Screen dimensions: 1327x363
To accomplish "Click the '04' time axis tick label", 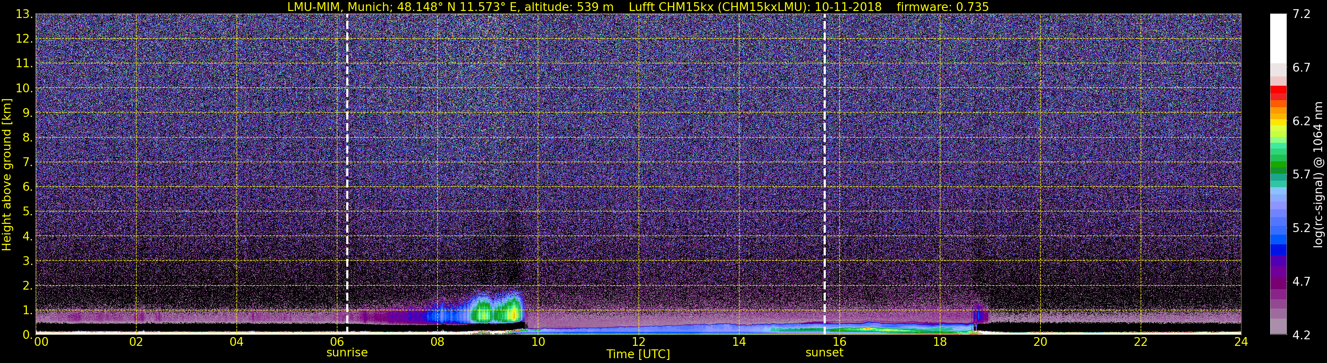I will click(237, 342).
